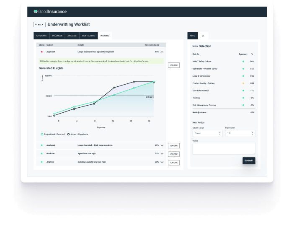Expand the Agent bind rate high insight
This screenshot has height=228, width=294.
pos(162,154)
